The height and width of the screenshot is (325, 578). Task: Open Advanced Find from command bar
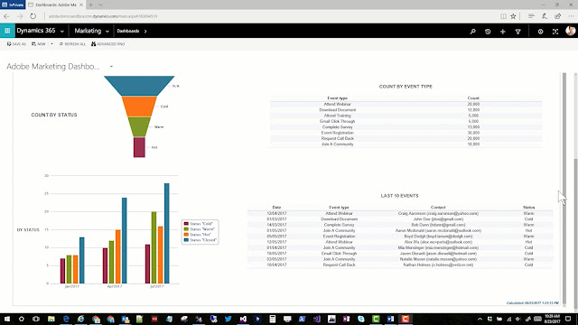[x=108, y=44]
